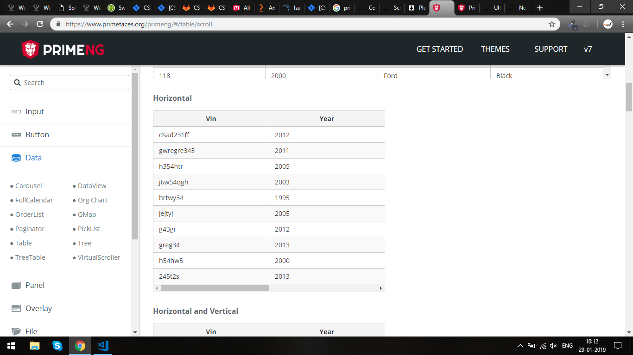Open the GET STARTED menu
Screen dimensions: 633x355
439,49
